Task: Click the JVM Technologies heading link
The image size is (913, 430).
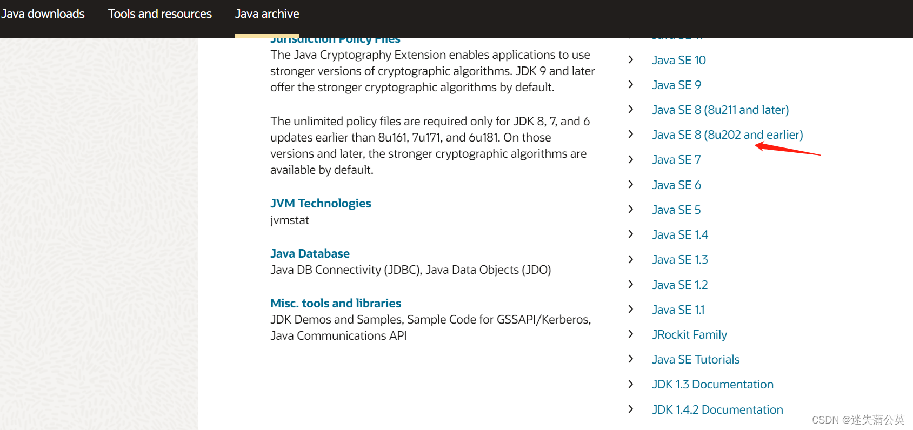Action: coord(321,203)
